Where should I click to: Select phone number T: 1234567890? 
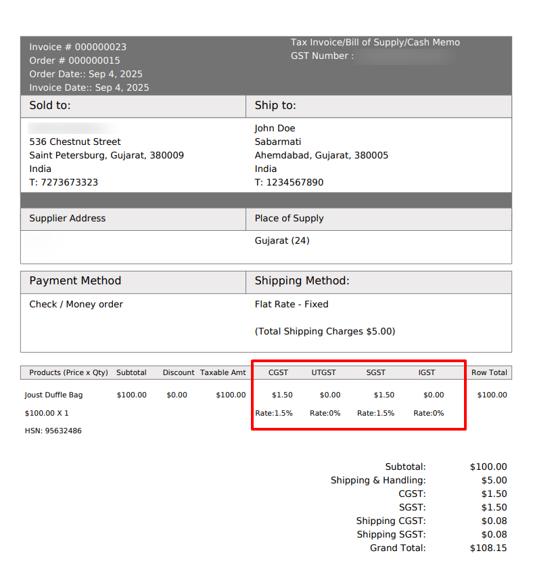point(289,182)
